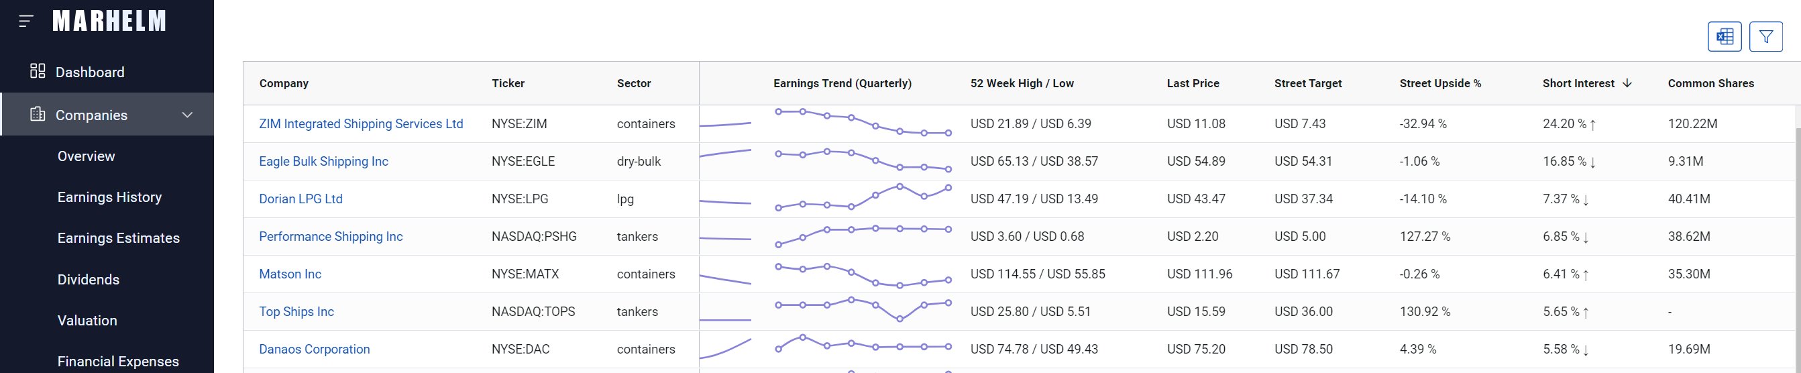
Task: Sort by Company column header
Action: click(x=284, y=83)
